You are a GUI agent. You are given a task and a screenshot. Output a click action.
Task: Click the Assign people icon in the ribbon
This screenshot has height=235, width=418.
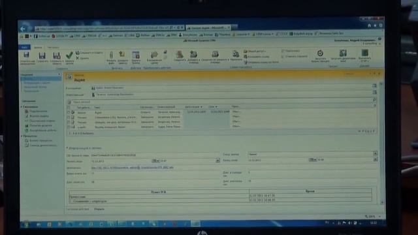pyautogui.click(x=236, y=54)
